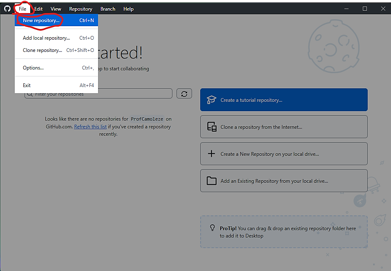This screenshot has width=391, height=271.
Task: Open the Branch menu
Action: (x=108, y=9)
